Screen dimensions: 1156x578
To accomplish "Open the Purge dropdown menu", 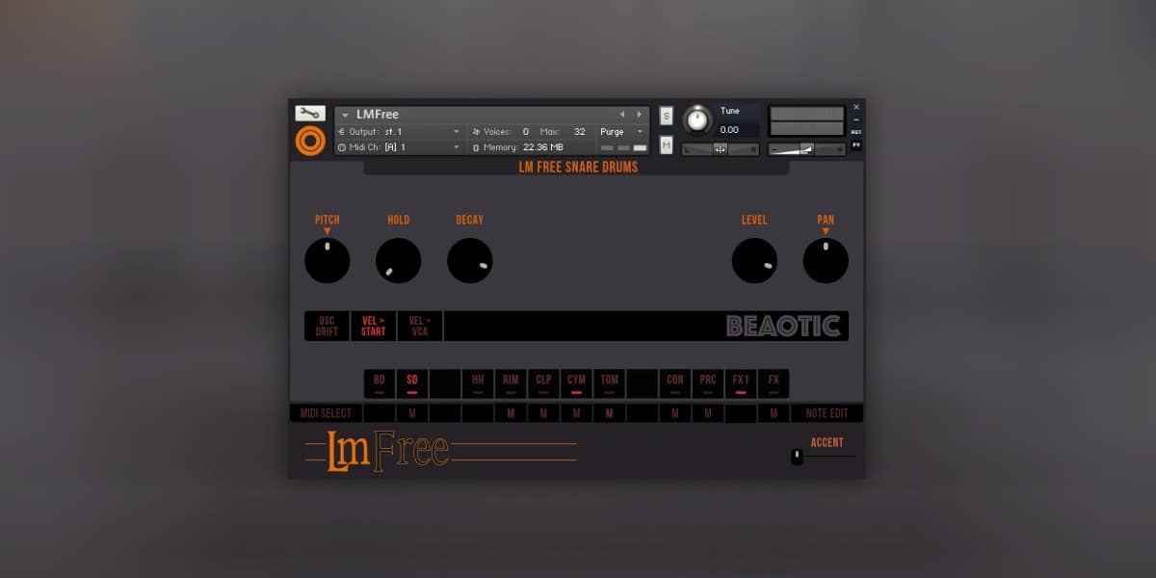I will coord(622,131).
